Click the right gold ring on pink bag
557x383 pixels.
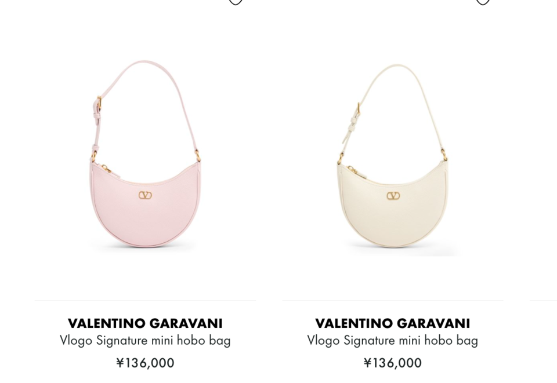click(197, 156)
